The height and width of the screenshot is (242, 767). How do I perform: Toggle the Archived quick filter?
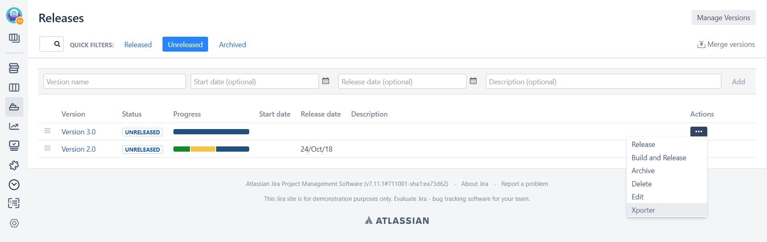click(232, 44)
